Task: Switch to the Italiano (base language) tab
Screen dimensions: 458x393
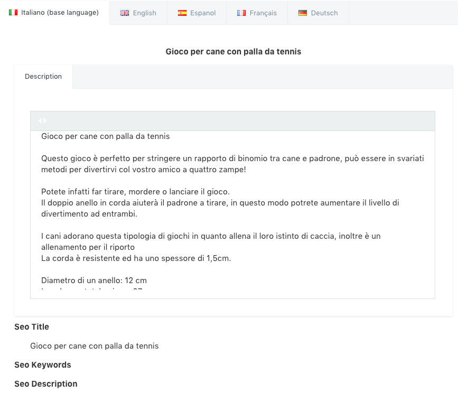Action: (60, 12)
